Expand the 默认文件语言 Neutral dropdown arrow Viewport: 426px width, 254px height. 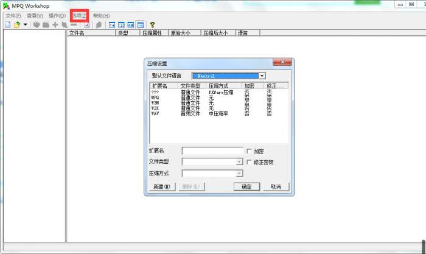262,76
